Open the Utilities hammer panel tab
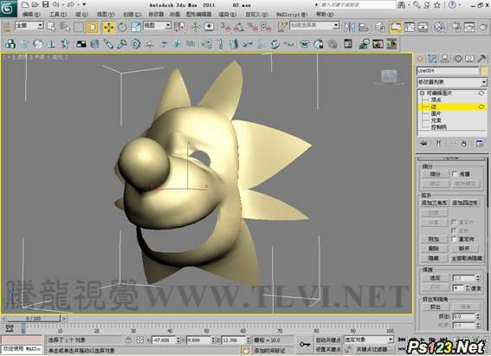This screenshot has width=491, height=356. coord(482,59)
